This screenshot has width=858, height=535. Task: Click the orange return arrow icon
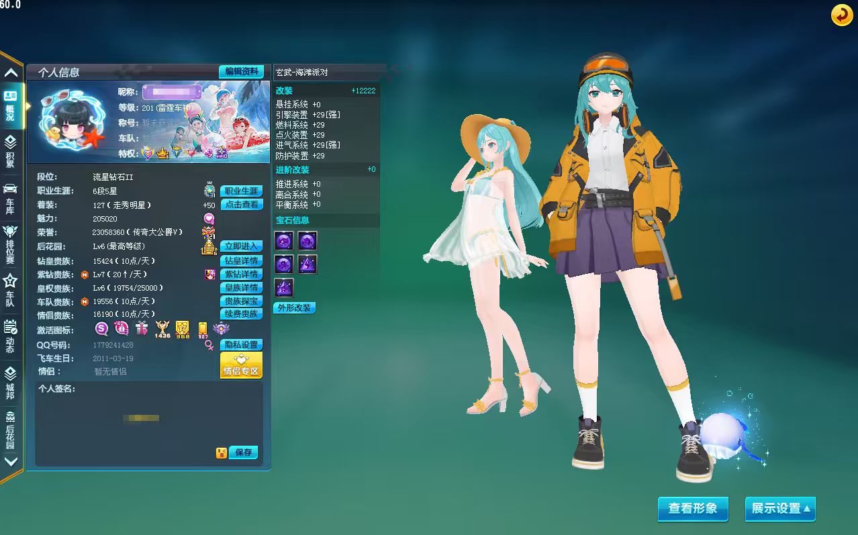tap(841, 15)
